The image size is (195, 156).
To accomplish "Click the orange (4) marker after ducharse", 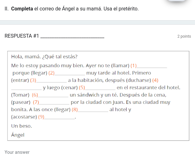I will point(155,80).
